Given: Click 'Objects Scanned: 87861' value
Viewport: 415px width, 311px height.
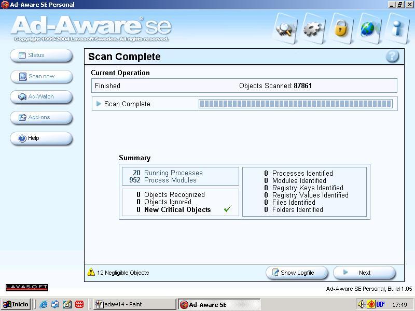Looking at the screenshot, I should (275, 86).
